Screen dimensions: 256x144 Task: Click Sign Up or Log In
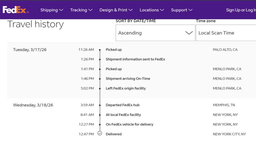(241, 10)
